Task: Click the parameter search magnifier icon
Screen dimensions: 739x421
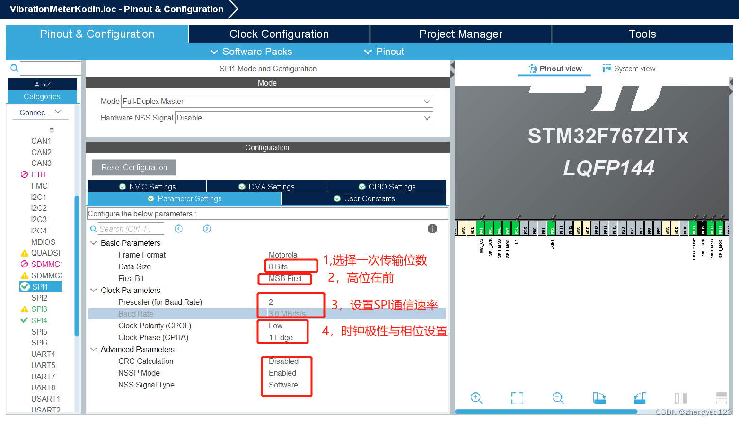Action: [94, 229]
